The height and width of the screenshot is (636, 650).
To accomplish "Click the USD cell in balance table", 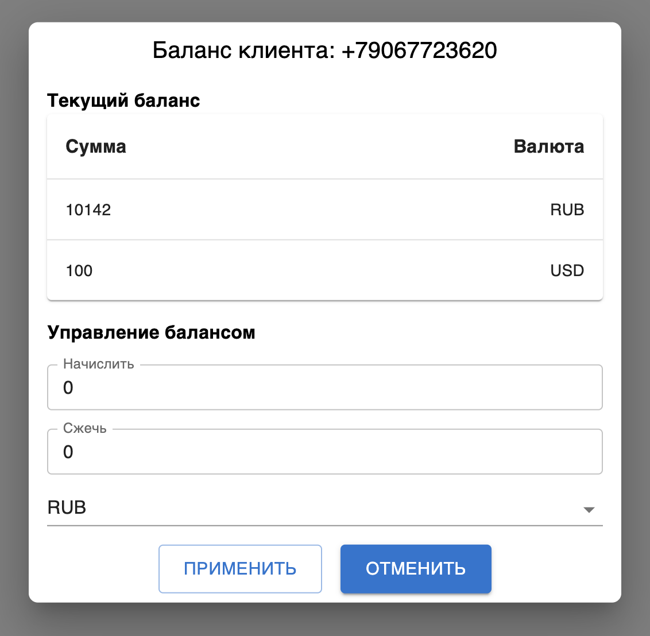I will coord(567,271).
